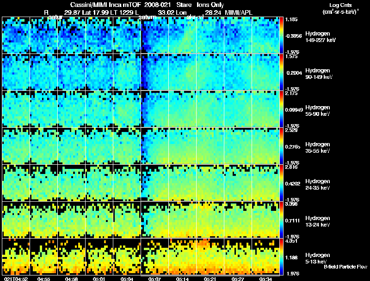Click the color scale for 24-35 keV row
The width and height of the screenshot is (370, 281).
(281, 183)
